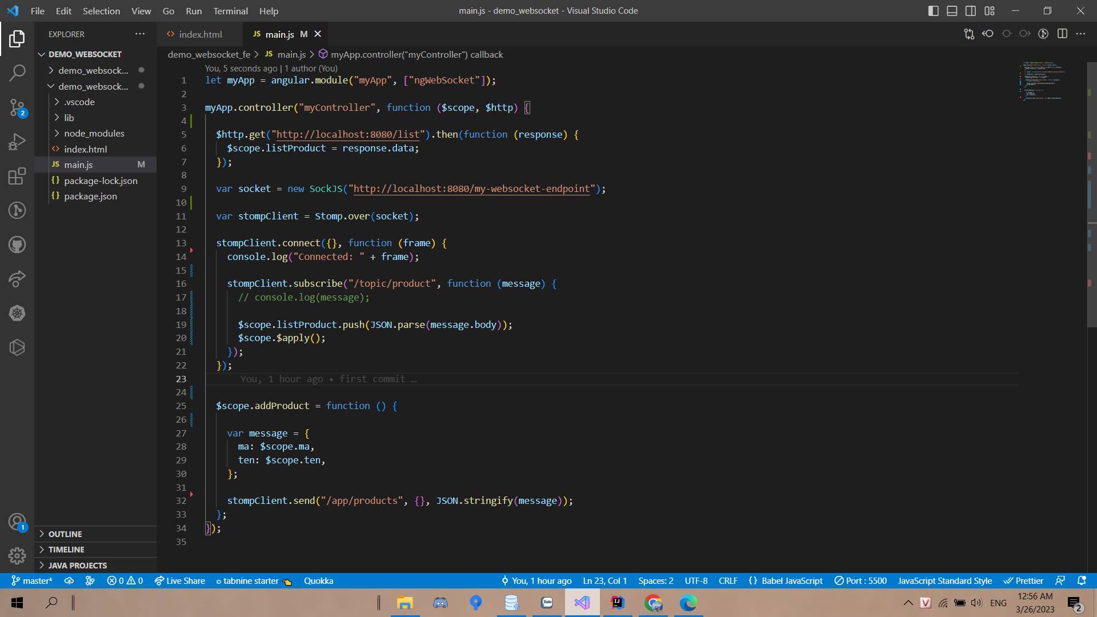Toggle Port : 5500 Live Server
This screenshot has width=1097, height=617.
pos(860,580)
